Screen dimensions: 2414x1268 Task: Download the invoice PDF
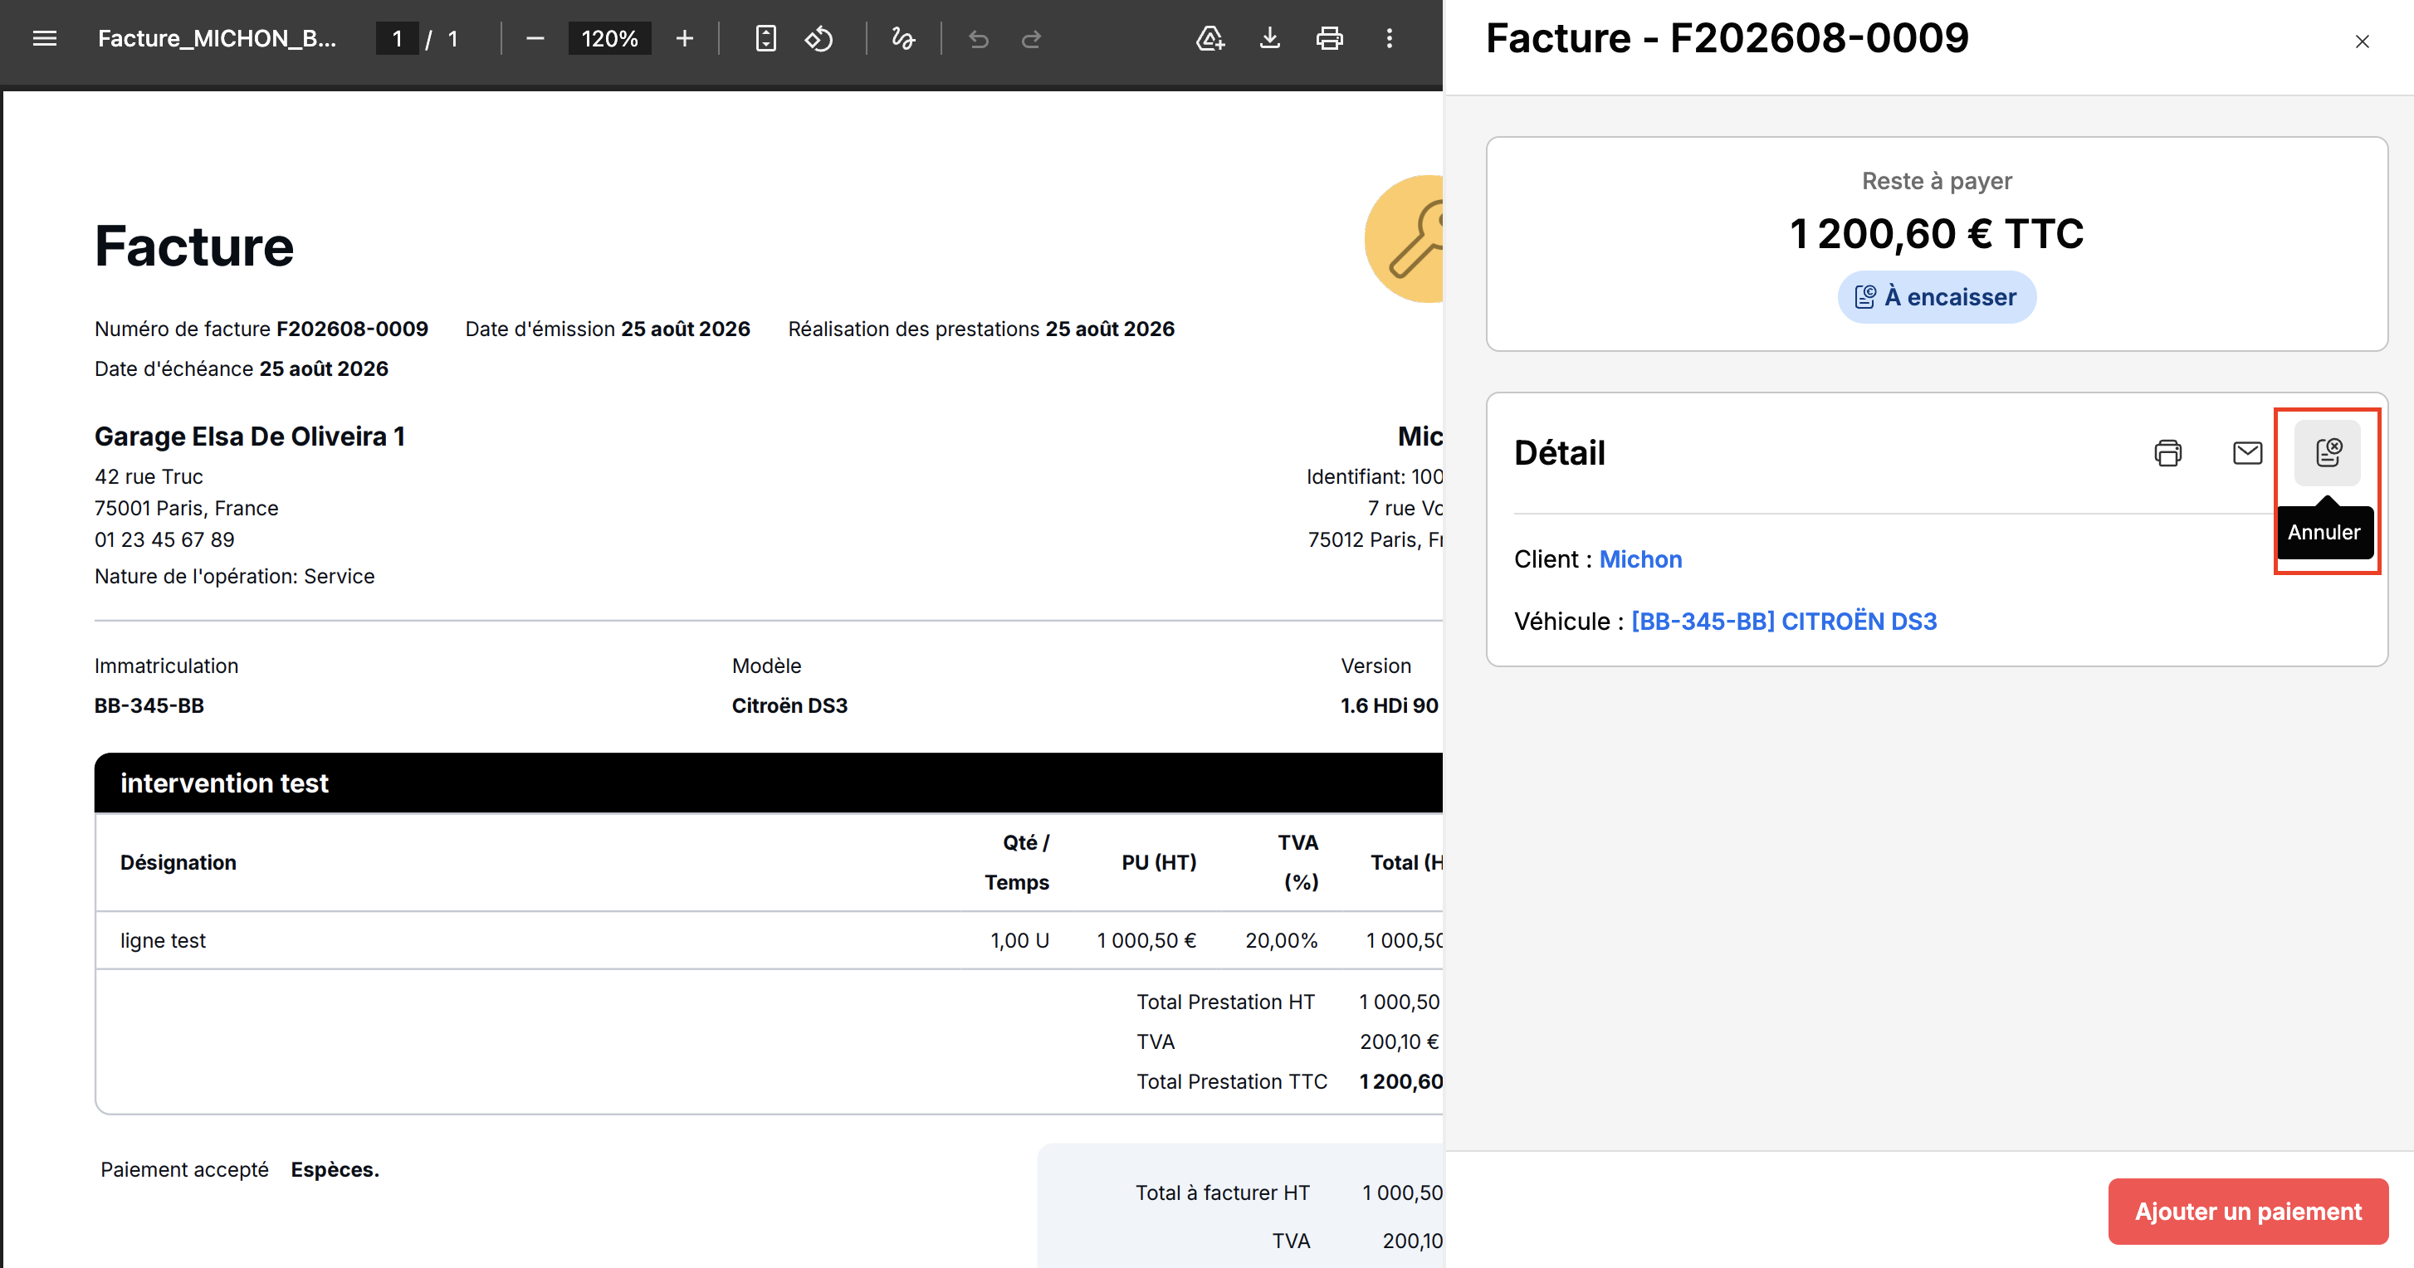click(1270, 38)
